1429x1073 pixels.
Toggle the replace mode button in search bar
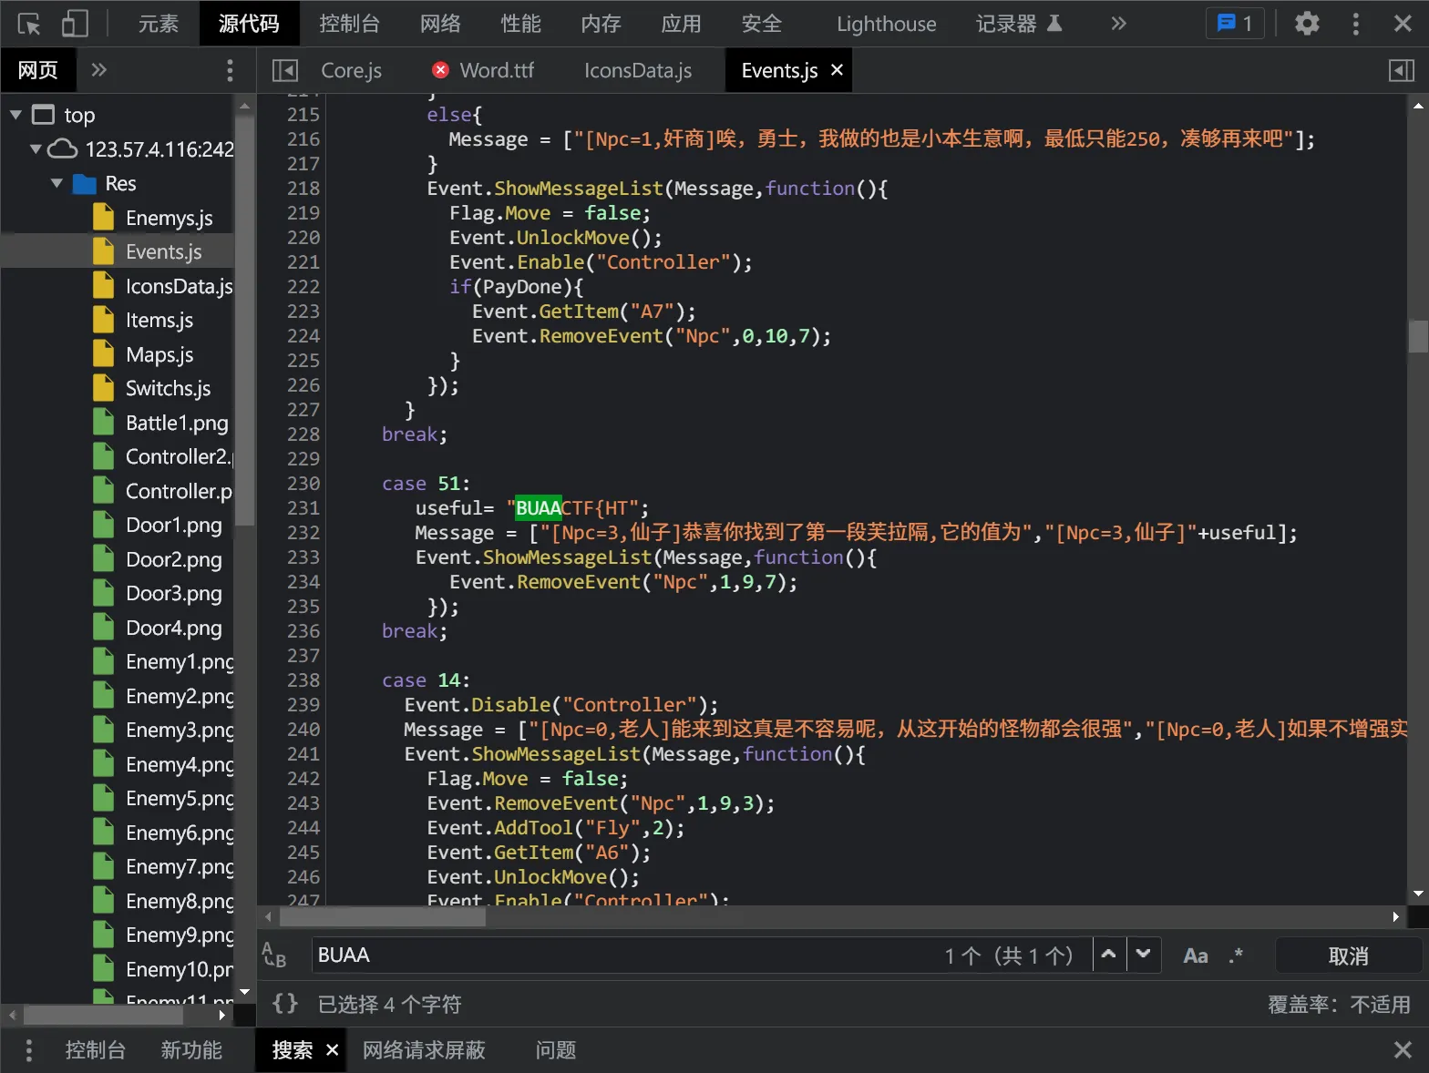pos(274,955)
